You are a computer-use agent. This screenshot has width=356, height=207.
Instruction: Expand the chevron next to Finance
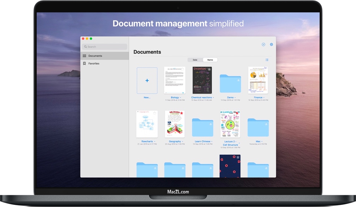pos(264,98)
